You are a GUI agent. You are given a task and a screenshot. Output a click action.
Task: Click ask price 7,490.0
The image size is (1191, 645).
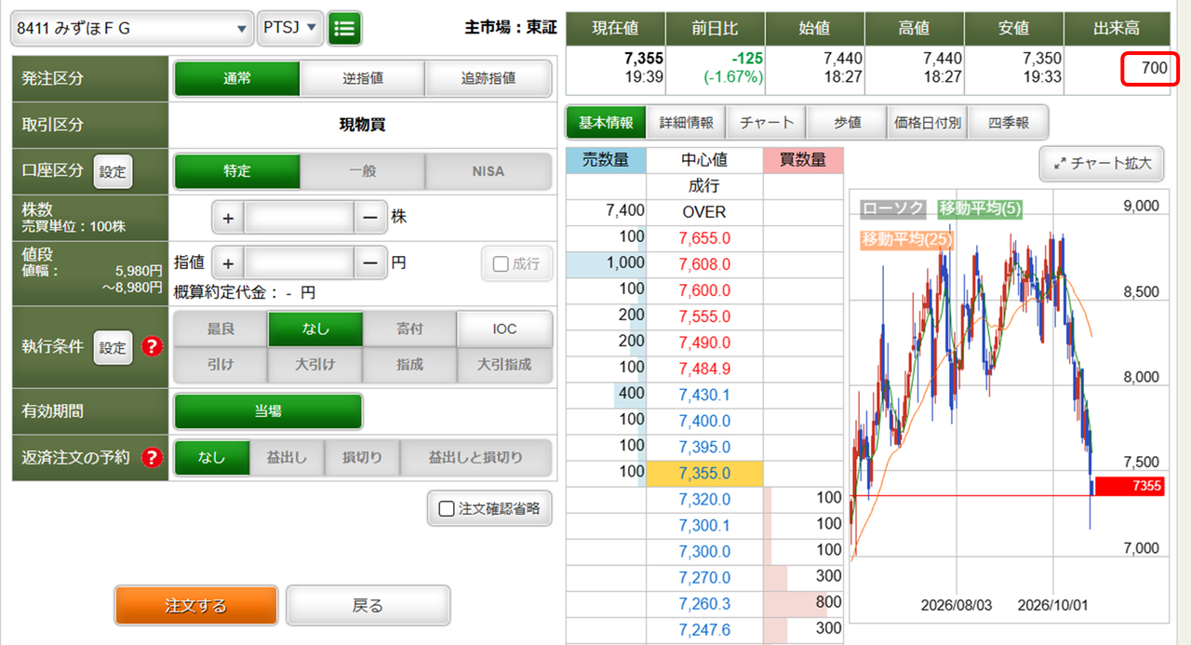click(704, 343)
